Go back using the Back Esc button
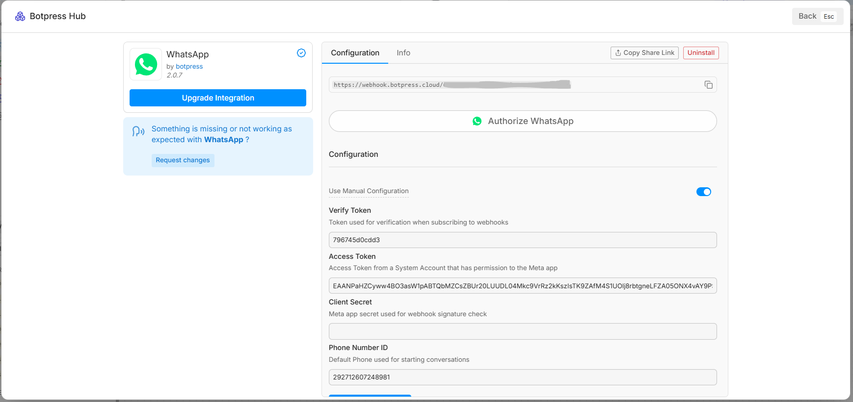The height and width of the screenshot is (402, 853). tap(818, 16)
